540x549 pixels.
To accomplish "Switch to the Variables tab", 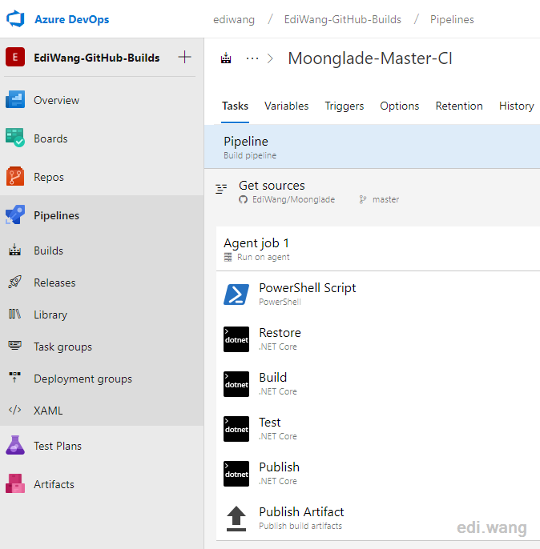I will click(x=286, y=106).
